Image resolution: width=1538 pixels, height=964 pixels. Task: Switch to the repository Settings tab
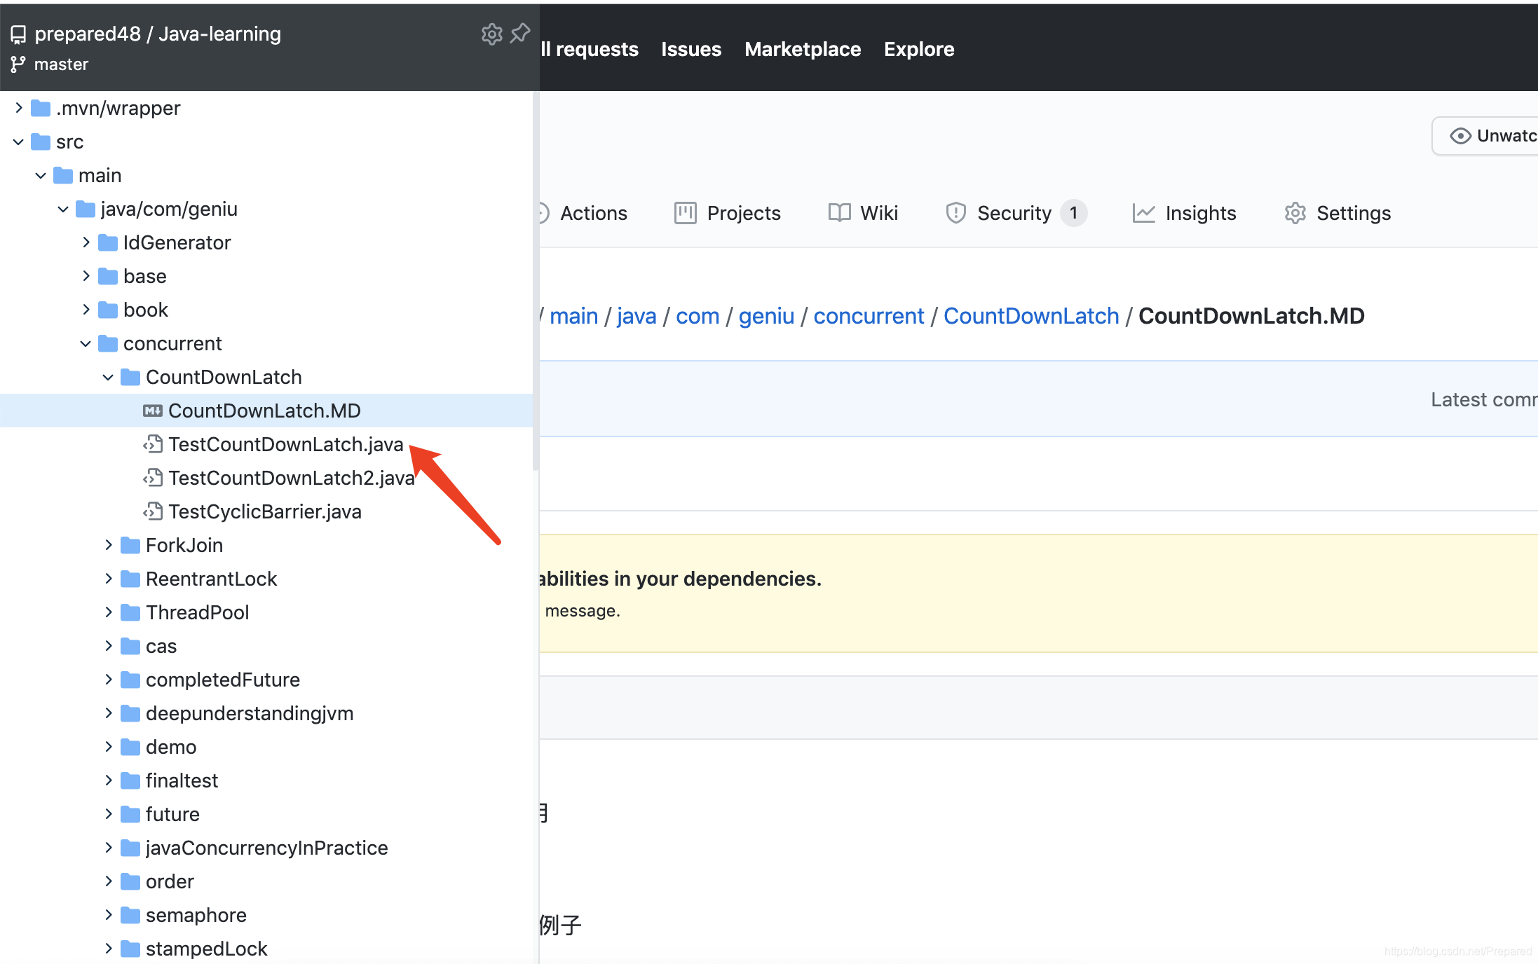point(1338,213)
